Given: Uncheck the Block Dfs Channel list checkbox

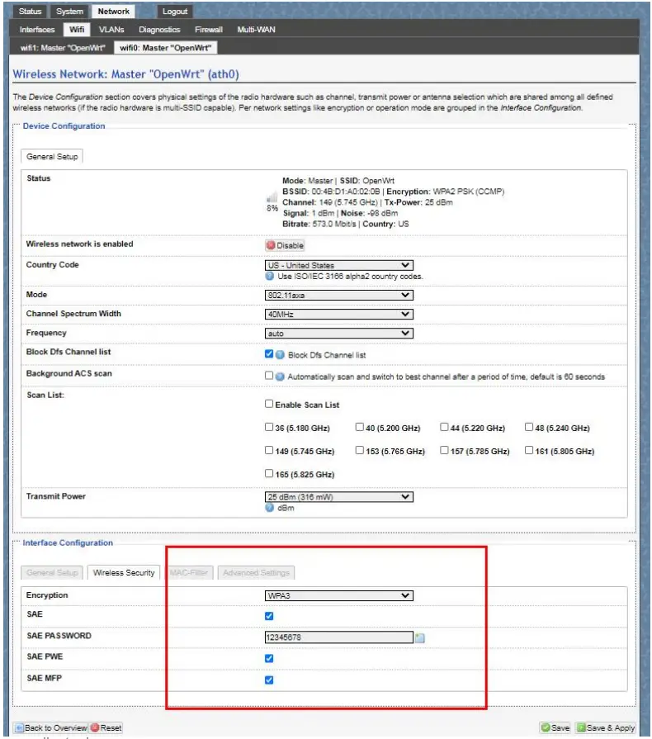Looking at the screenshot, I should pos(269,354).
